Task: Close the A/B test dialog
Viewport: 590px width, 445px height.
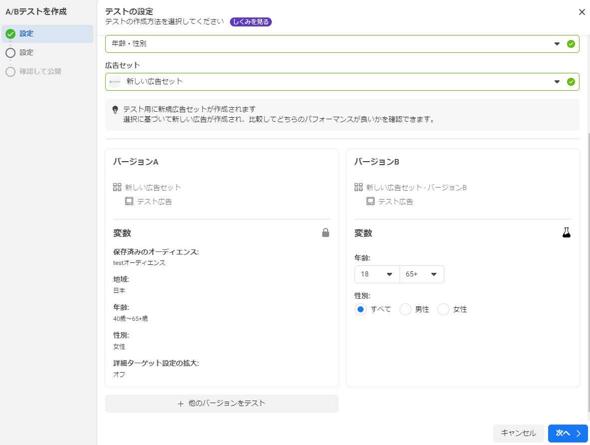Action: (x=582, y=12)
